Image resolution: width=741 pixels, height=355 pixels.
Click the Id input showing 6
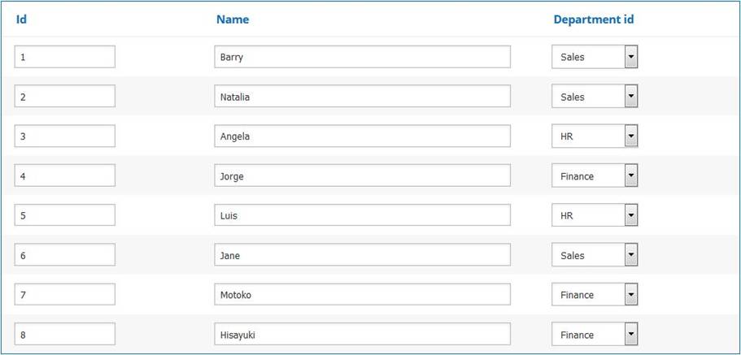(64, 255)
